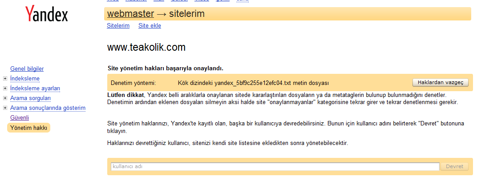
Task: Go to the Sitelerim link
Action: pyautogui.click(x=118, y=25)
